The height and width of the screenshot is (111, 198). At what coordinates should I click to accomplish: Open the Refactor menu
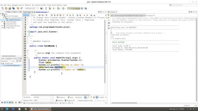[28, 5]
